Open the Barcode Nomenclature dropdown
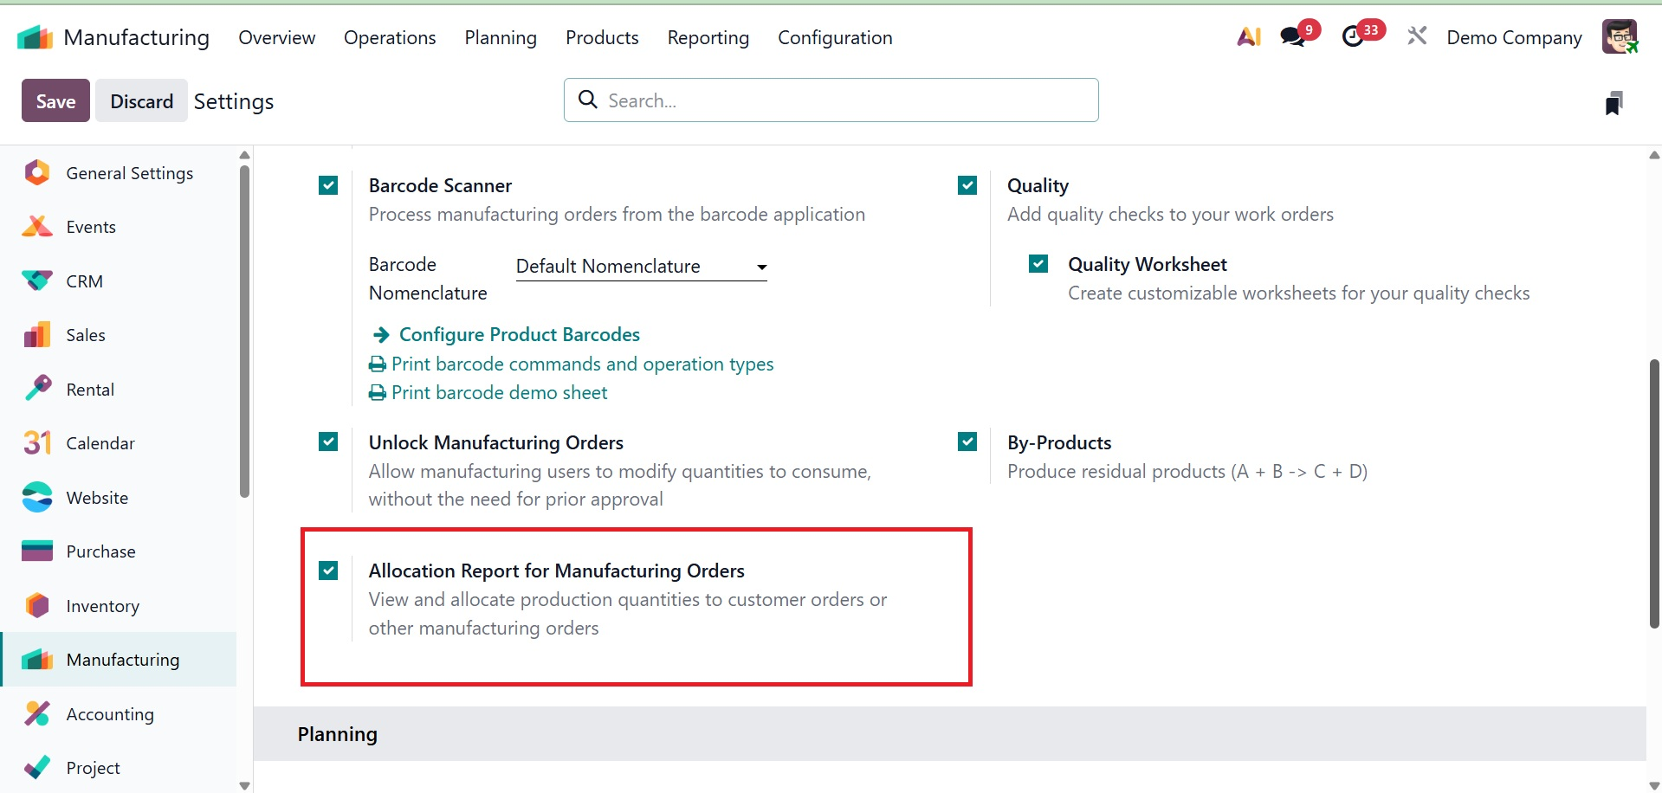Screen dimensions: 1662x793 pos(641,267)
